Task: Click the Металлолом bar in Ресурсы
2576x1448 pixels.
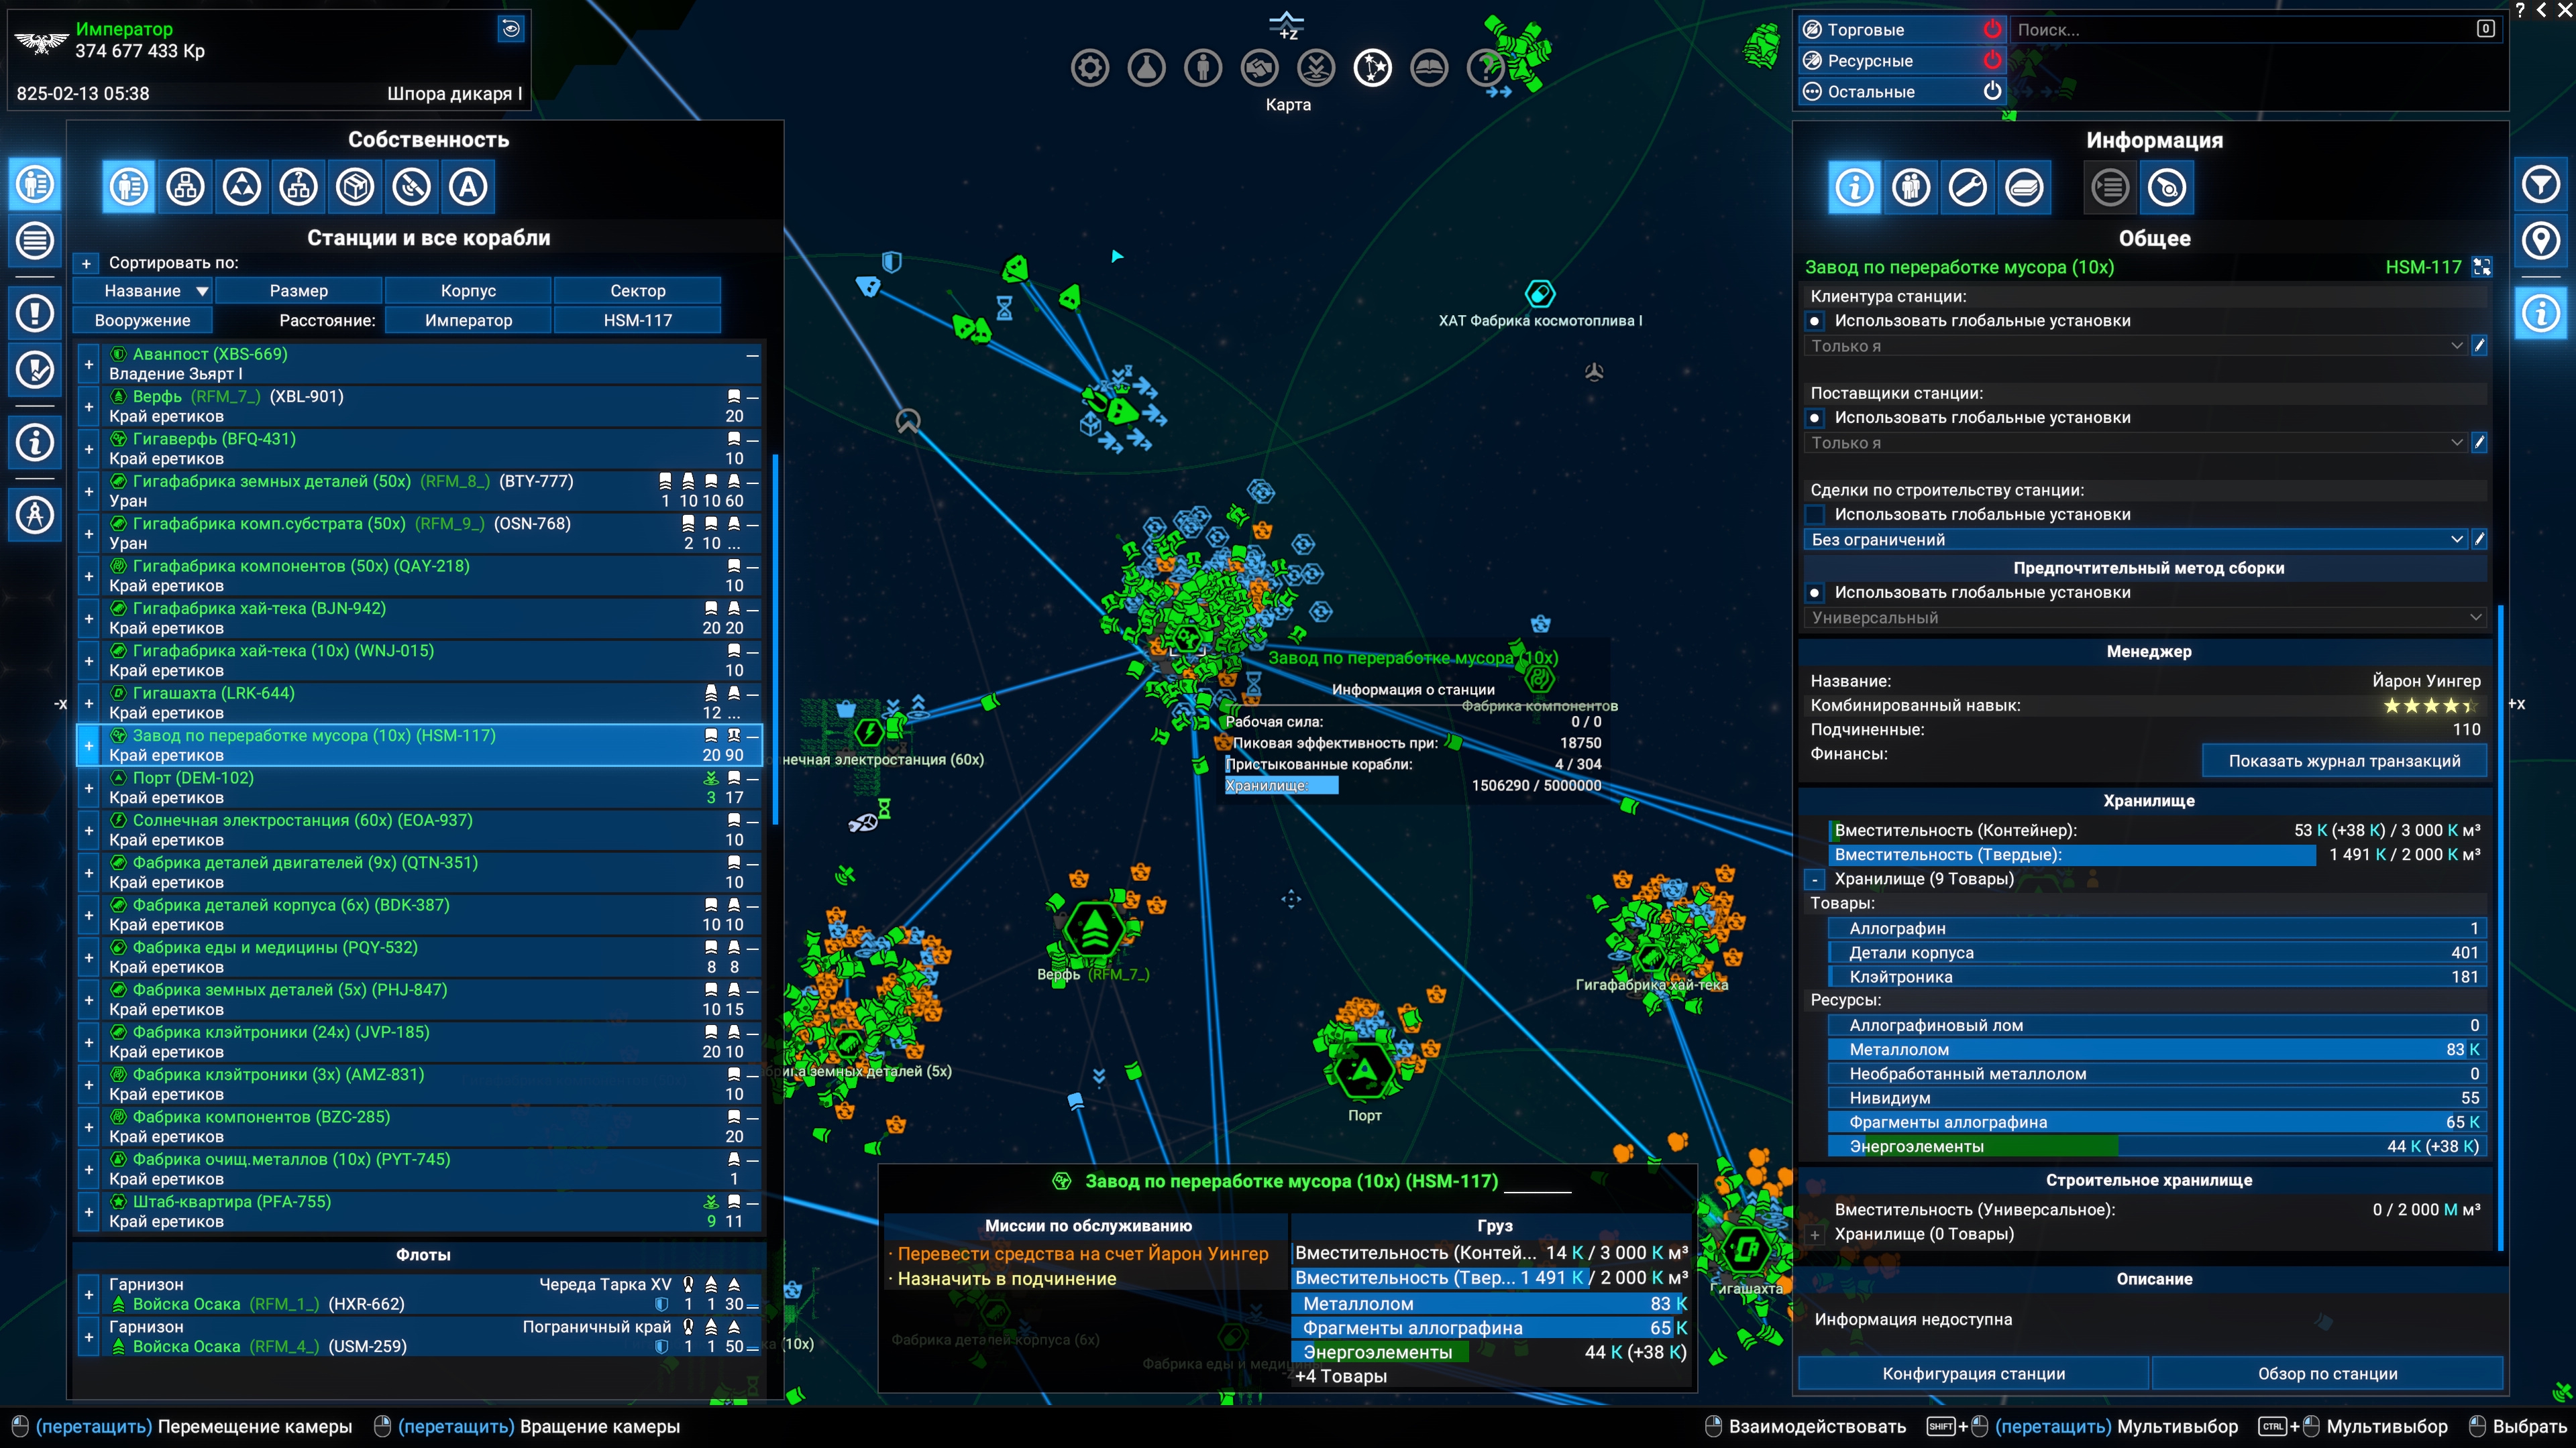Action: tap(2157, 1049)
